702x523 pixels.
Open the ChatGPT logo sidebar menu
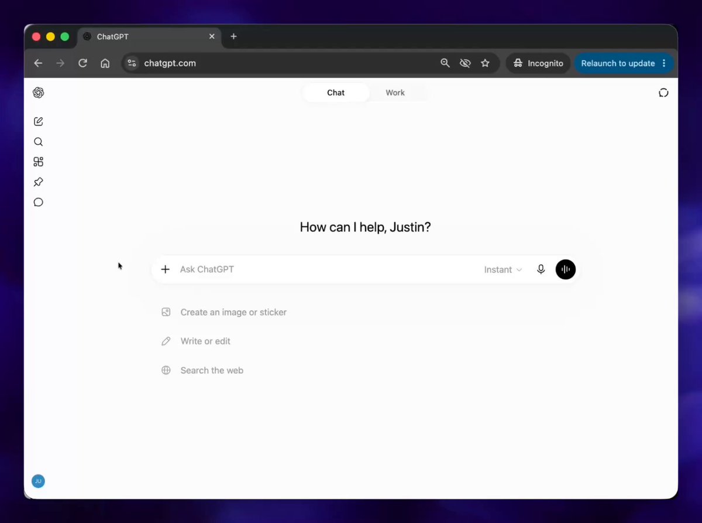[39, 93]
